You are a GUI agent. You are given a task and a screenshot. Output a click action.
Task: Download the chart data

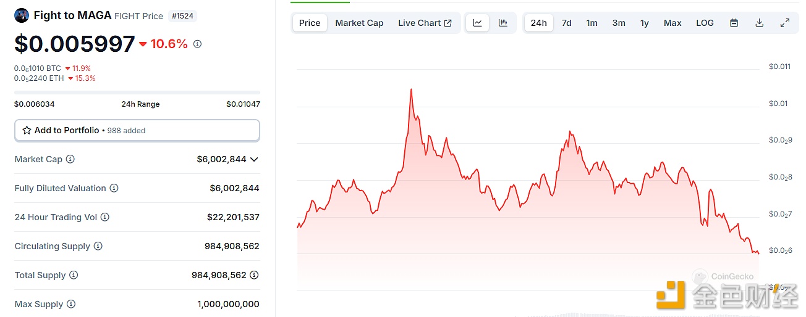tap(760, 23)
